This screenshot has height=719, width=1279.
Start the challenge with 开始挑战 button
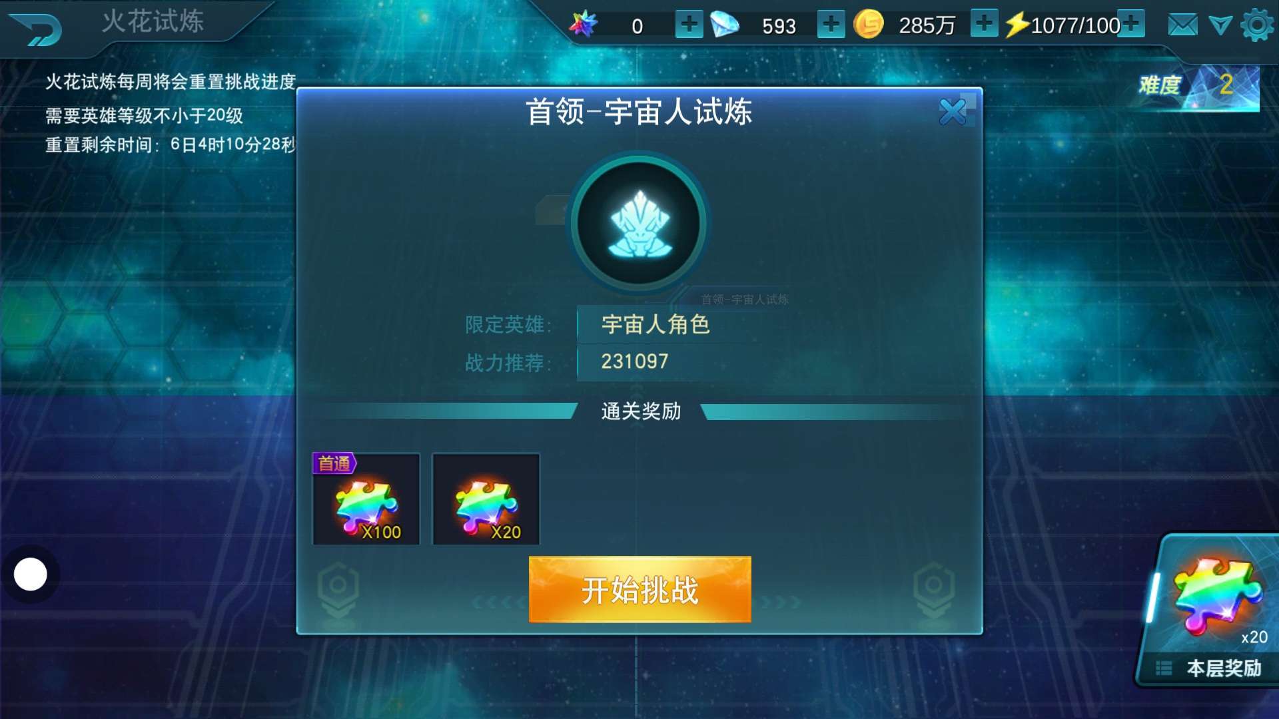click(x=639, y=589)
